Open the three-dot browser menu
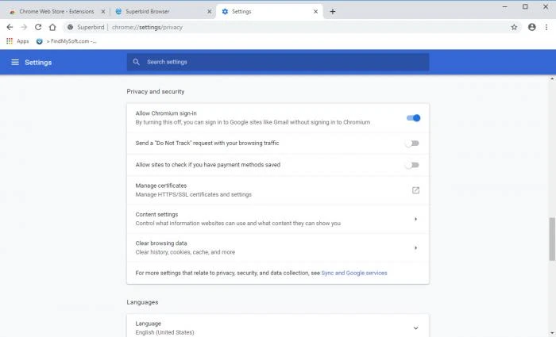Screen dimensions: 556x337 point(546,27)
